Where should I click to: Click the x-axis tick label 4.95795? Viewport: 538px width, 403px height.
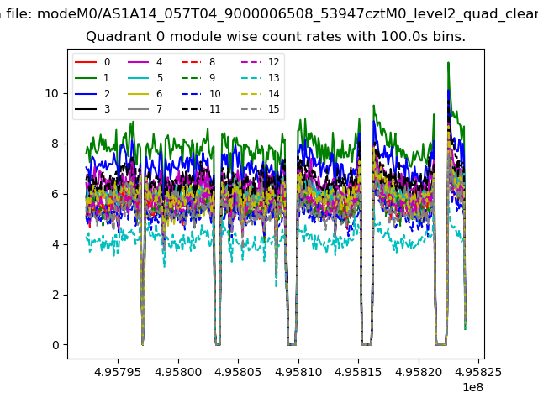click(118, 371)
